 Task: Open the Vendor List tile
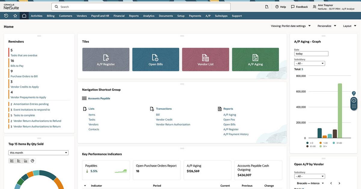pyautogui.click(x=205, y=59)
